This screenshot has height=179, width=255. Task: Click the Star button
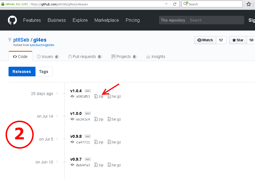[x=238, y=40]
